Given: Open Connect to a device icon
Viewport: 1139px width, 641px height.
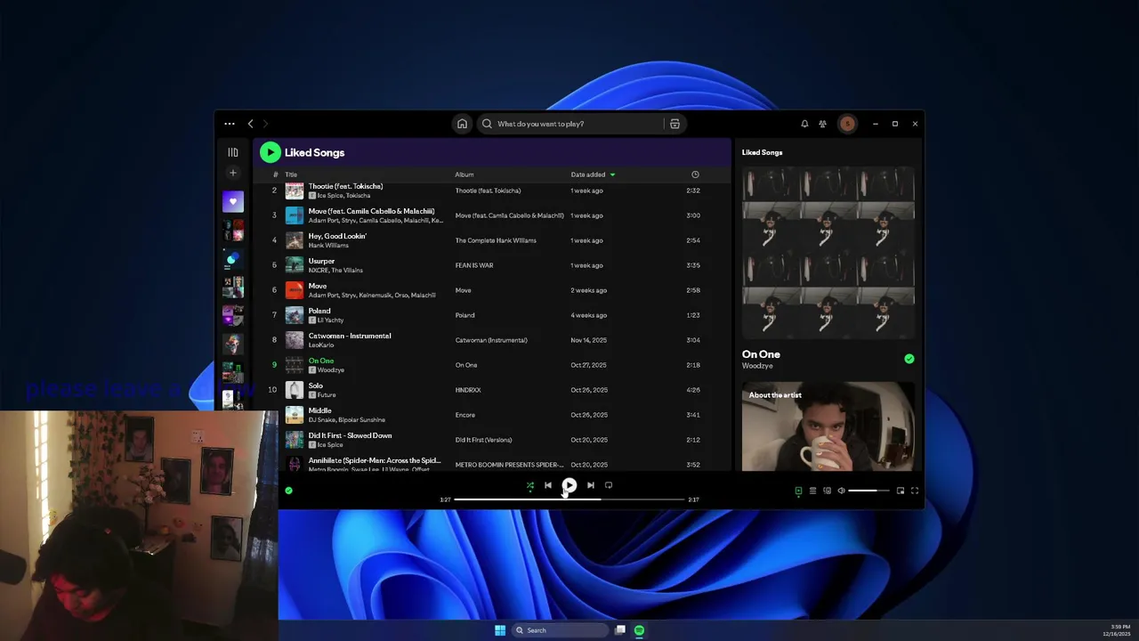Looking at the screenshot, I should coord(827,491).
